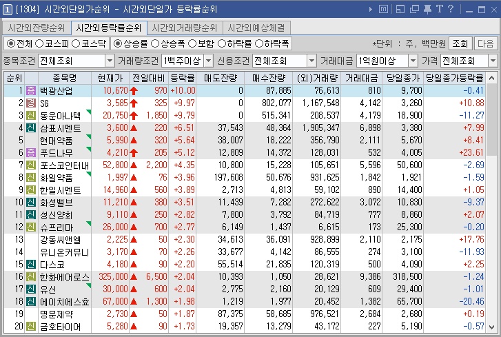Click the 신 badge icon next to 금호타이어
Viewport: 501px width, 337px height.
(x=31, y=326)
